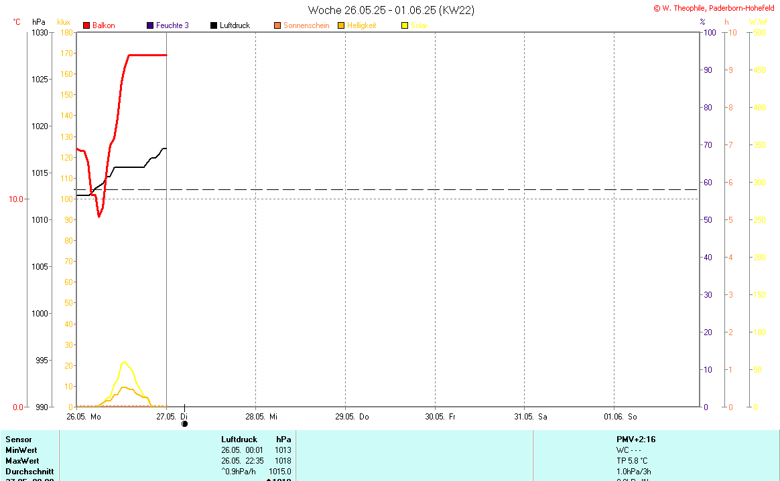This screenshot has height=481, width=780.
Task: Click the 'Sensor' row header
Action: click(x=18, y=440)
